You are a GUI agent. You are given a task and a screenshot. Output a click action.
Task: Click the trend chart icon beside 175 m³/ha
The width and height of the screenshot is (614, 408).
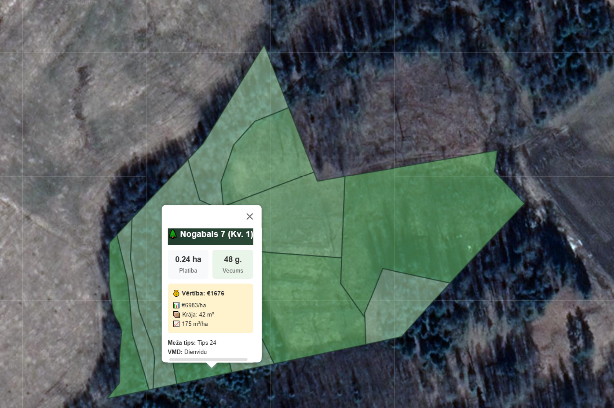tap(176, 324)
